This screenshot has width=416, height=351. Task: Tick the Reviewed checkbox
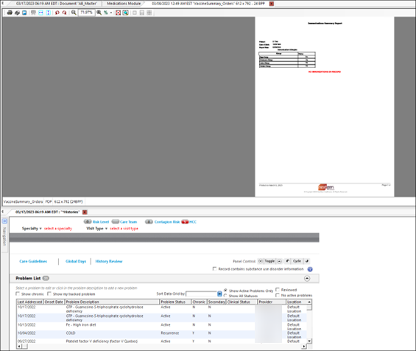click(x=278, y=290)
